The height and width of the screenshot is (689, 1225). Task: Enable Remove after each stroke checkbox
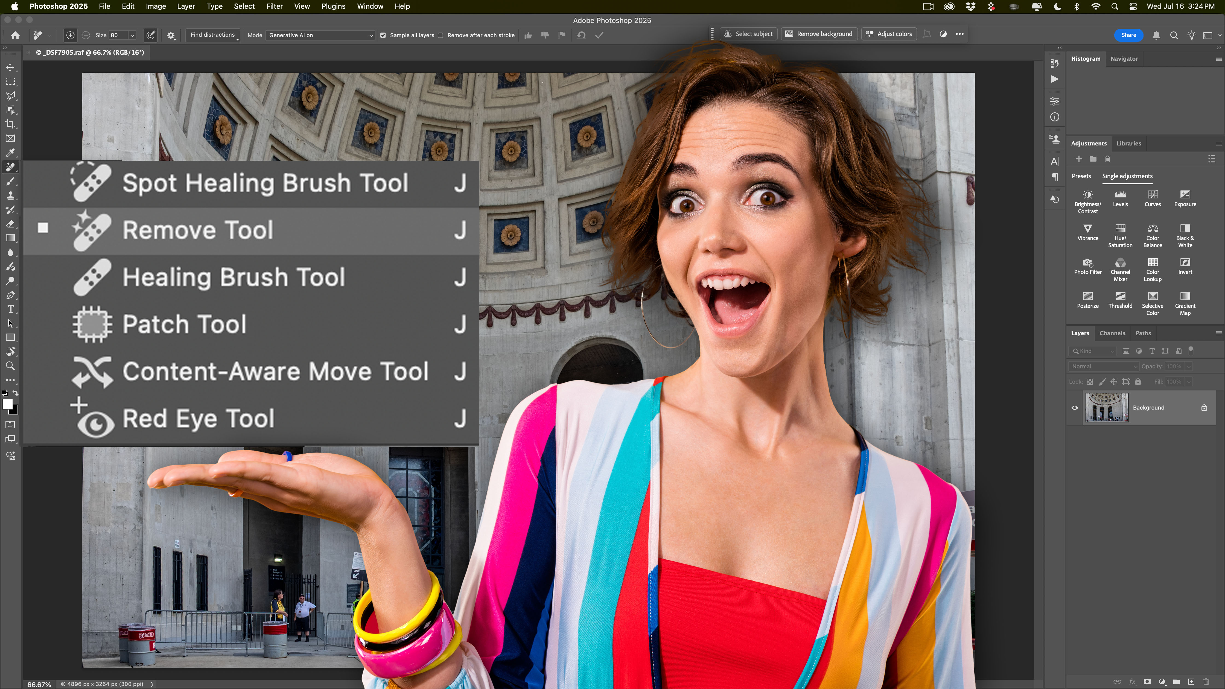click(x=441, y=35)
